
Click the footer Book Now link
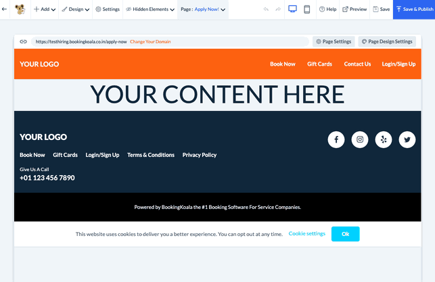click(32, 155)
